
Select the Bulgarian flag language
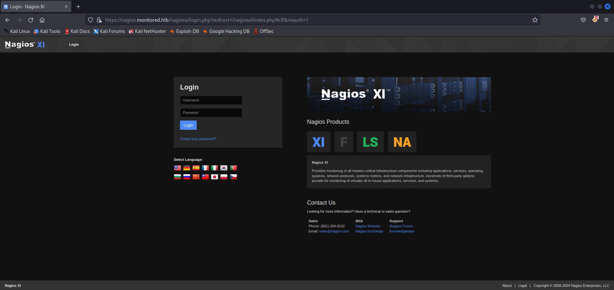[177, 177]
